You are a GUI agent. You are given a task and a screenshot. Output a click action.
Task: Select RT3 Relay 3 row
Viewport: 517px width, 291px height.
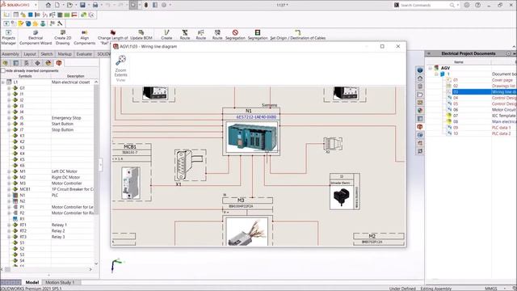48,237
